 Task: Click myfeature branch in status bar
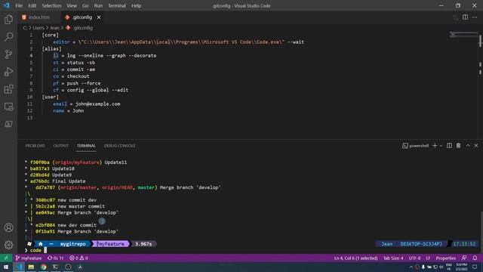point(29,258)
